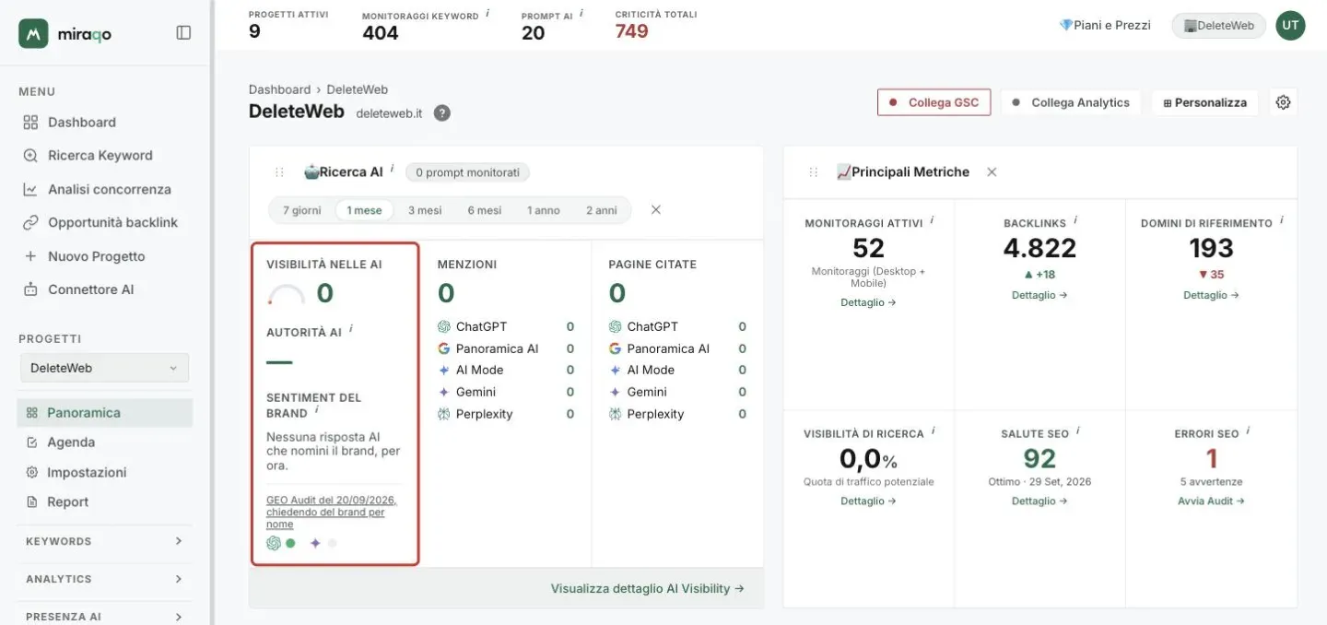Click the miraqo logo icon
Screen dimensions: 1327x625
(33, 33)
